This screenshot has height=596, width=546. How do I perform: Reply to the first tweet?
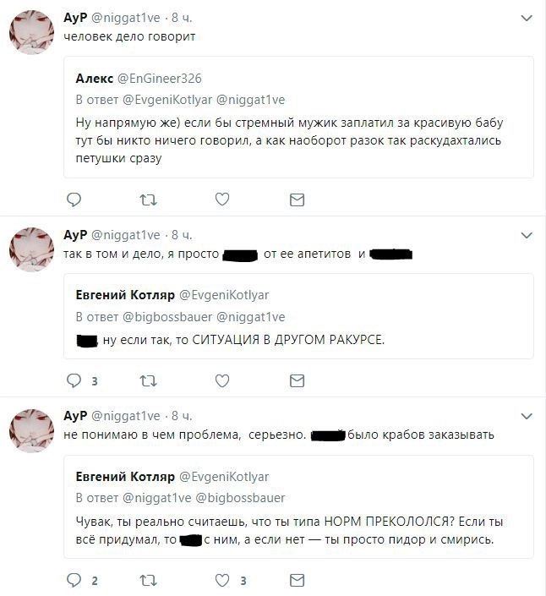pos(74,200)
